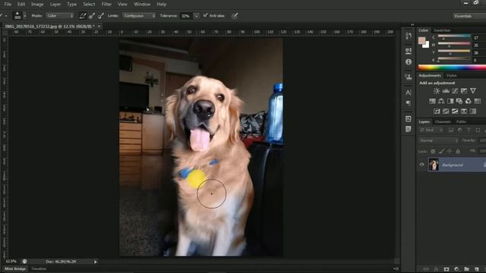Add a Color Balance adjustment

coord(441,101)
